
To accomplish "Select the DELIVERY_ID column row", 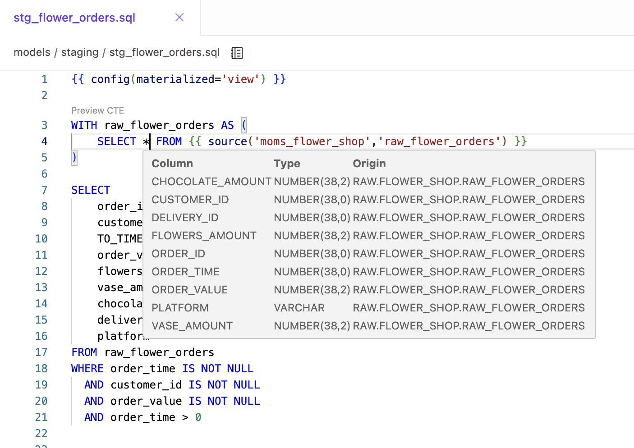I will tap(185, 217).
